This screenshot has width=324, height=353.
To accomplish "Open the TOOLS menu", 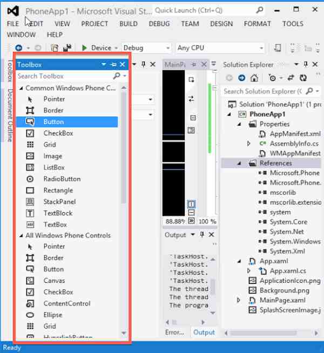I will point(293,24).
